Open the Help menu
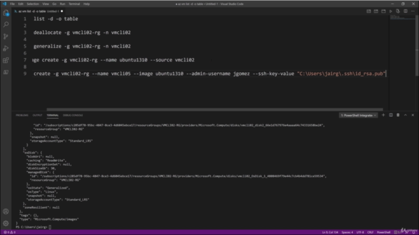419x235 pixels. 86,4
